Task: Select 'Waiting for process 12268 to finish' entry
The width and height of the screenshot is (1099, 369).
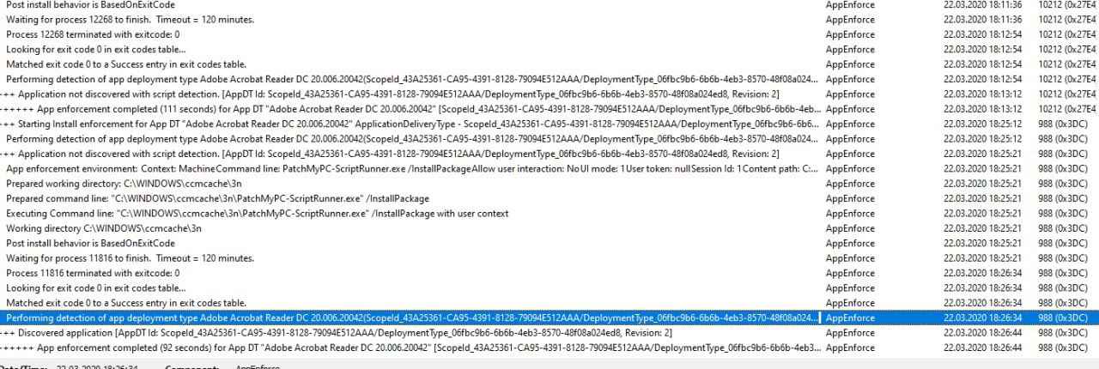Action: pos(549,20)
